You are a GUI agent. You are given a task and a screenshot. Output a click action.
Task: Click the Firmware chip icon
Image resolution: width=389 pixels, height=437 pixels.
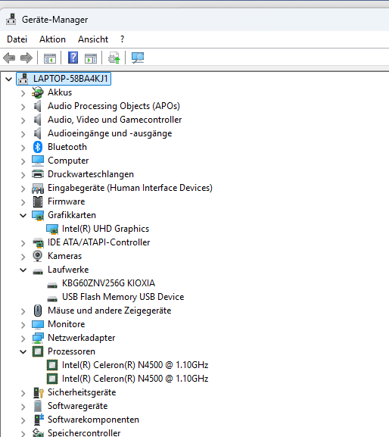38,201
